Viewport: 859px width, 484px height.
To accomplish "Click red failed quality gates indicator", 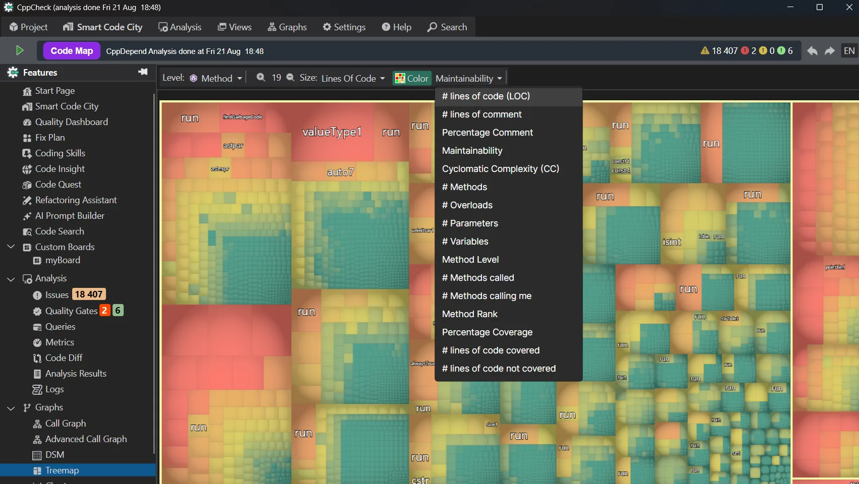I will pyautogui.click(x=748, y=51).
